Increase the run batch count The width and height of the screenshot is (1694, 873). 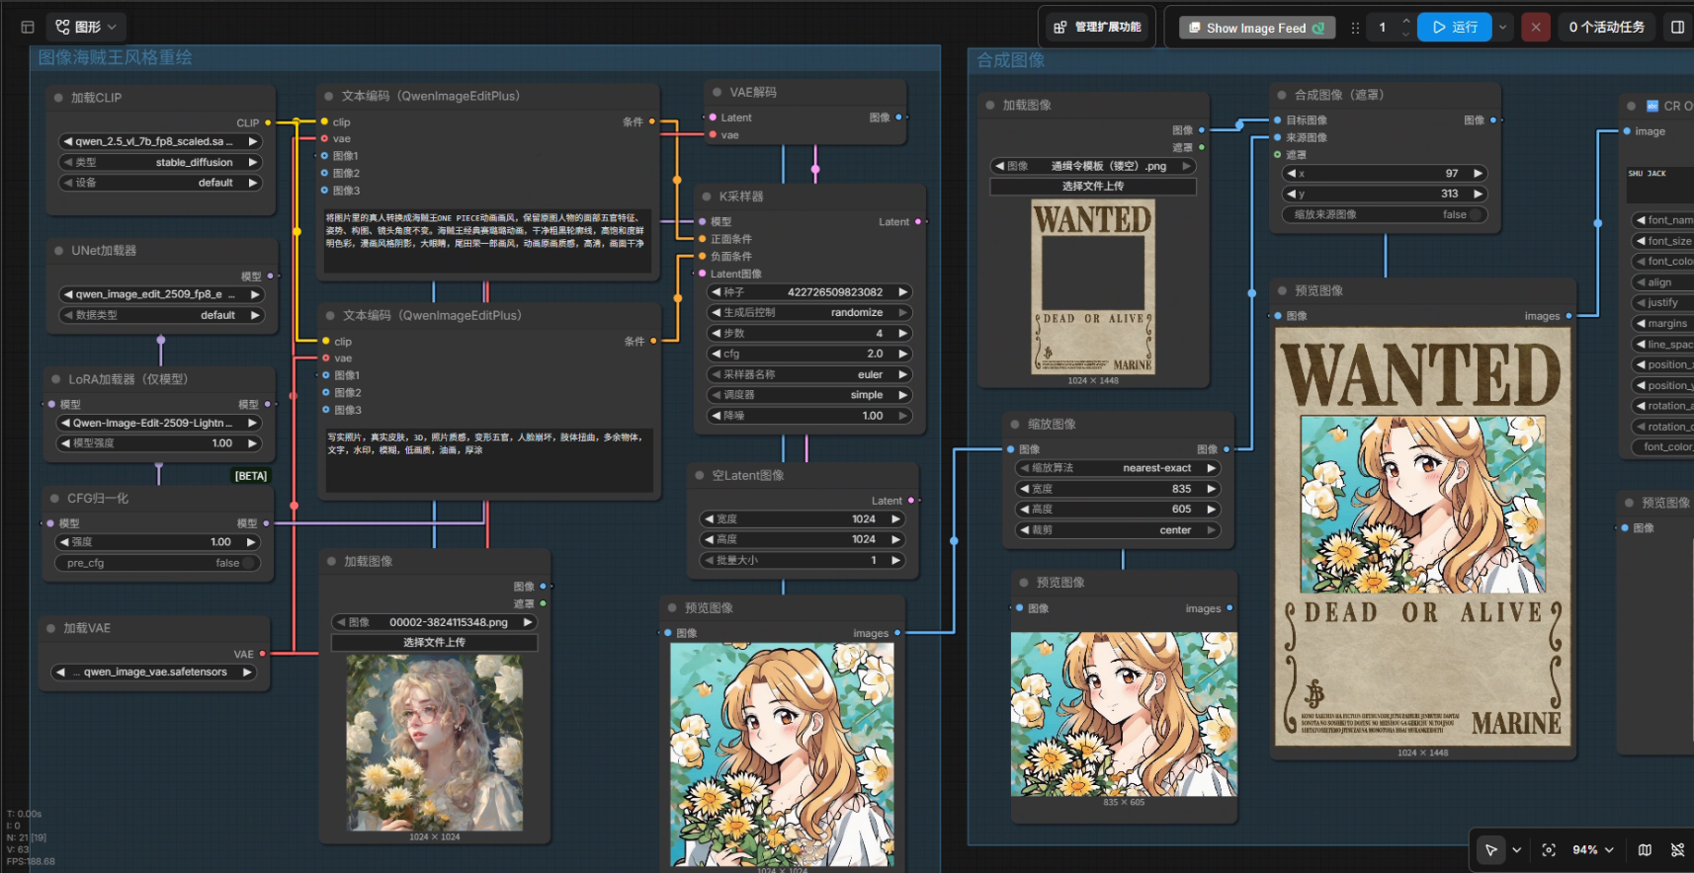pyautogui.click(x=1405, y=21)
